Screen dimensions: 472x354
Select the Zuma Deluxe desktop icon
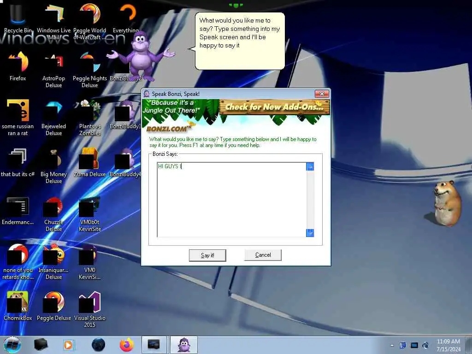point(90,162)
